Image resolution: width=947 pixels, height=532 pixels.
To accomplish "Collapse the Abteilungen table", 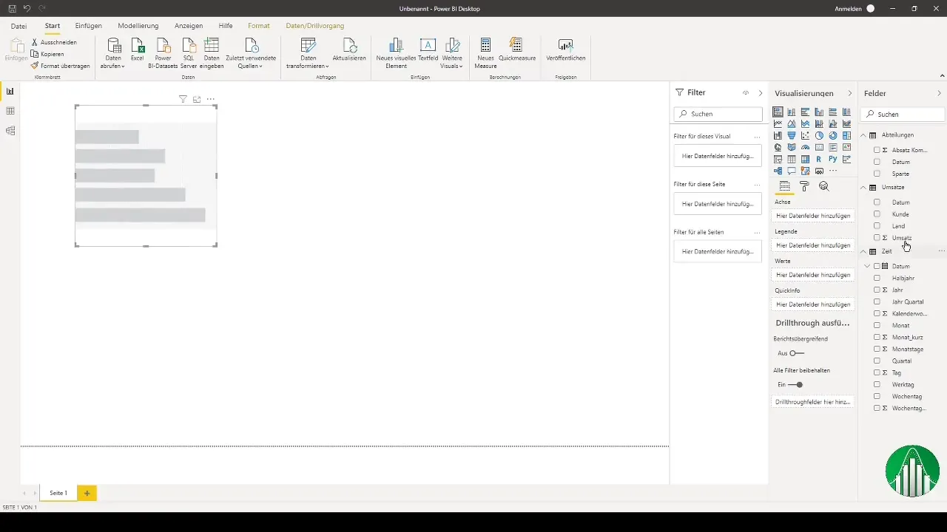I will point(863,135).
